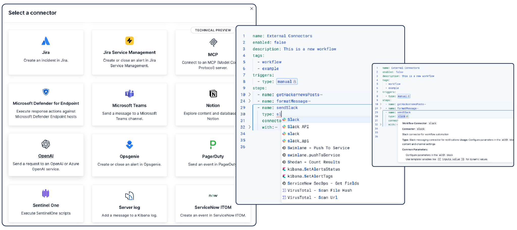Click the Jira Service Management lightning icon
The height and width of the screenshot is (230, 517).
coord(129,41)
